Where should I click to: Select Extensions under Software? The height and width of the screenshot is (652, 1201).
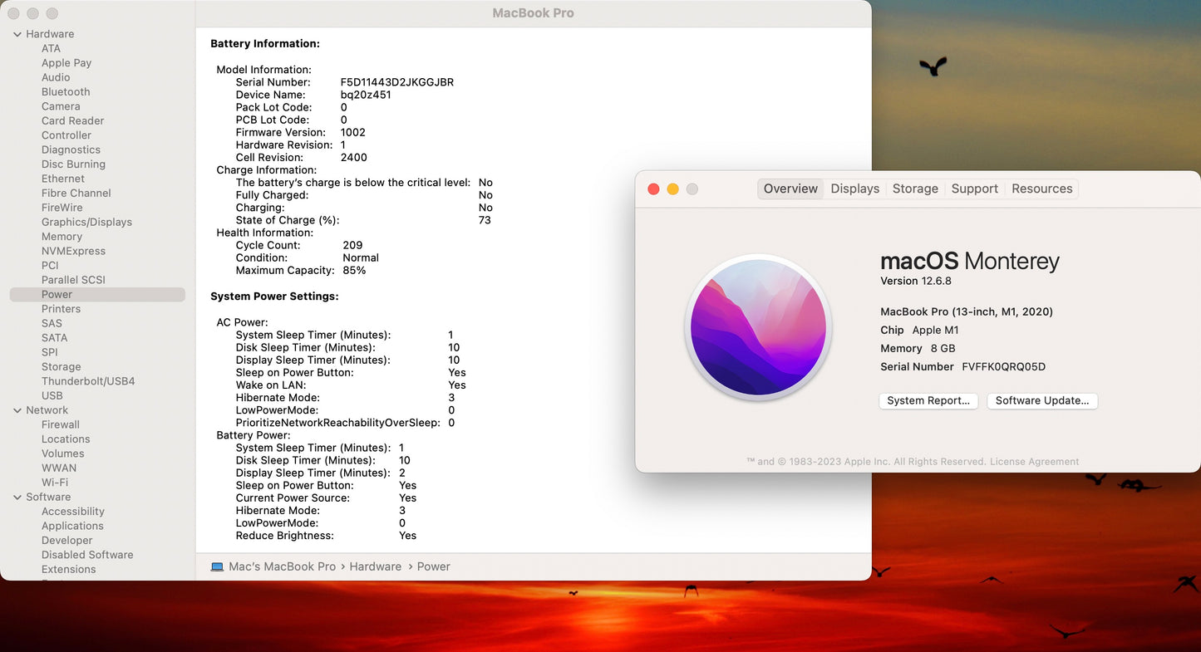pyautogui.click(x=69, y=570)
